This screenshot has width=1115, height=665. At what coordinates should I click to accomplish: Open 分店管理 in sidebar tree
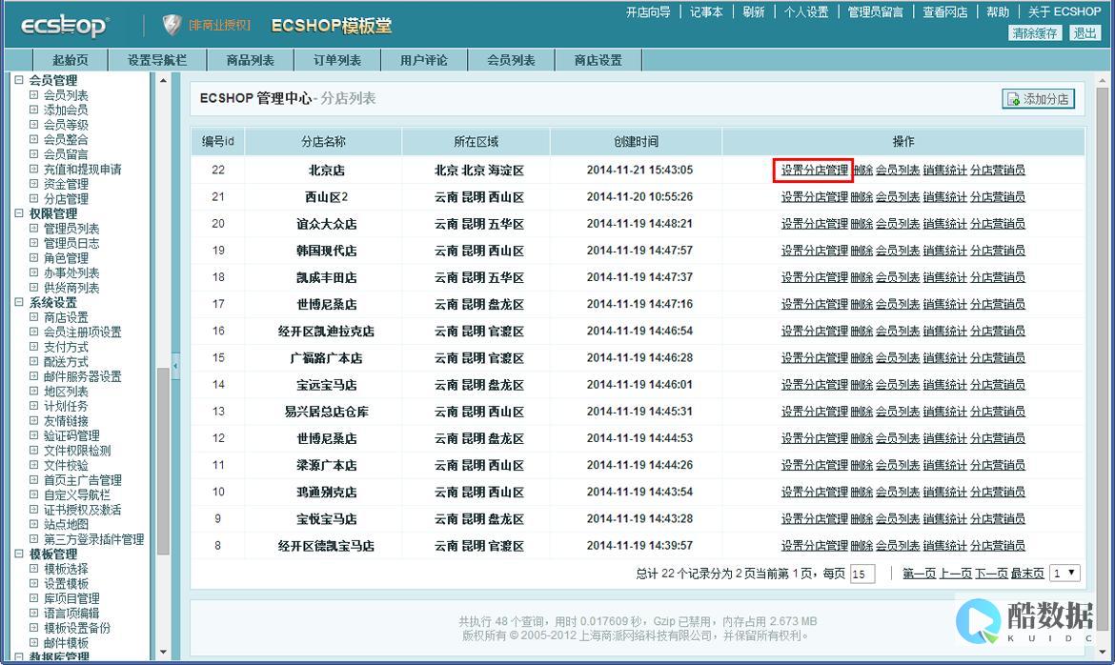pos(66,199)
